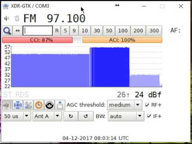Click the rotate clockwise button
This screenshot has height=144, width=192.
click(x=71, y=116)
